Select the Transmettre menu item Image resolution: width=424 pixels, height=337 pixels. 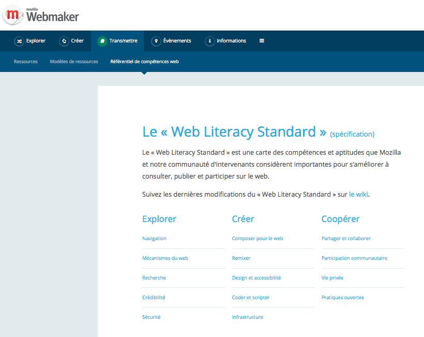pyautogui.click(x=117, y=41)
